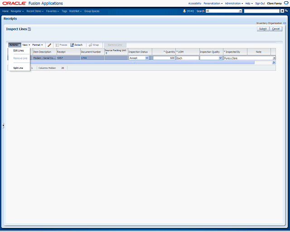Image resolution: width=290 pixels, height=232 pixels.
Task: Open the Search category dropdown
Action: point(240,10)
